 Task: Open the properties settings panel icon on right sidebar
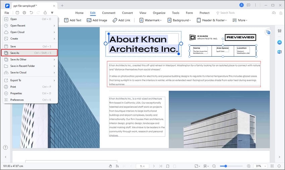pyautogui.click(x=280, y=31)
